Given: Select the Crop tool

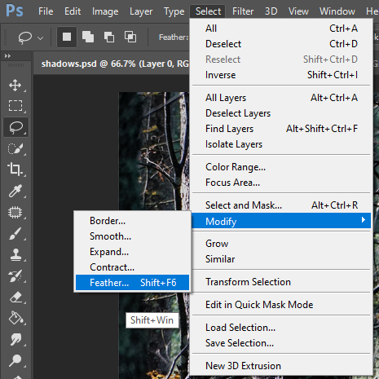Looking at the screenshot, I should 15,170.
